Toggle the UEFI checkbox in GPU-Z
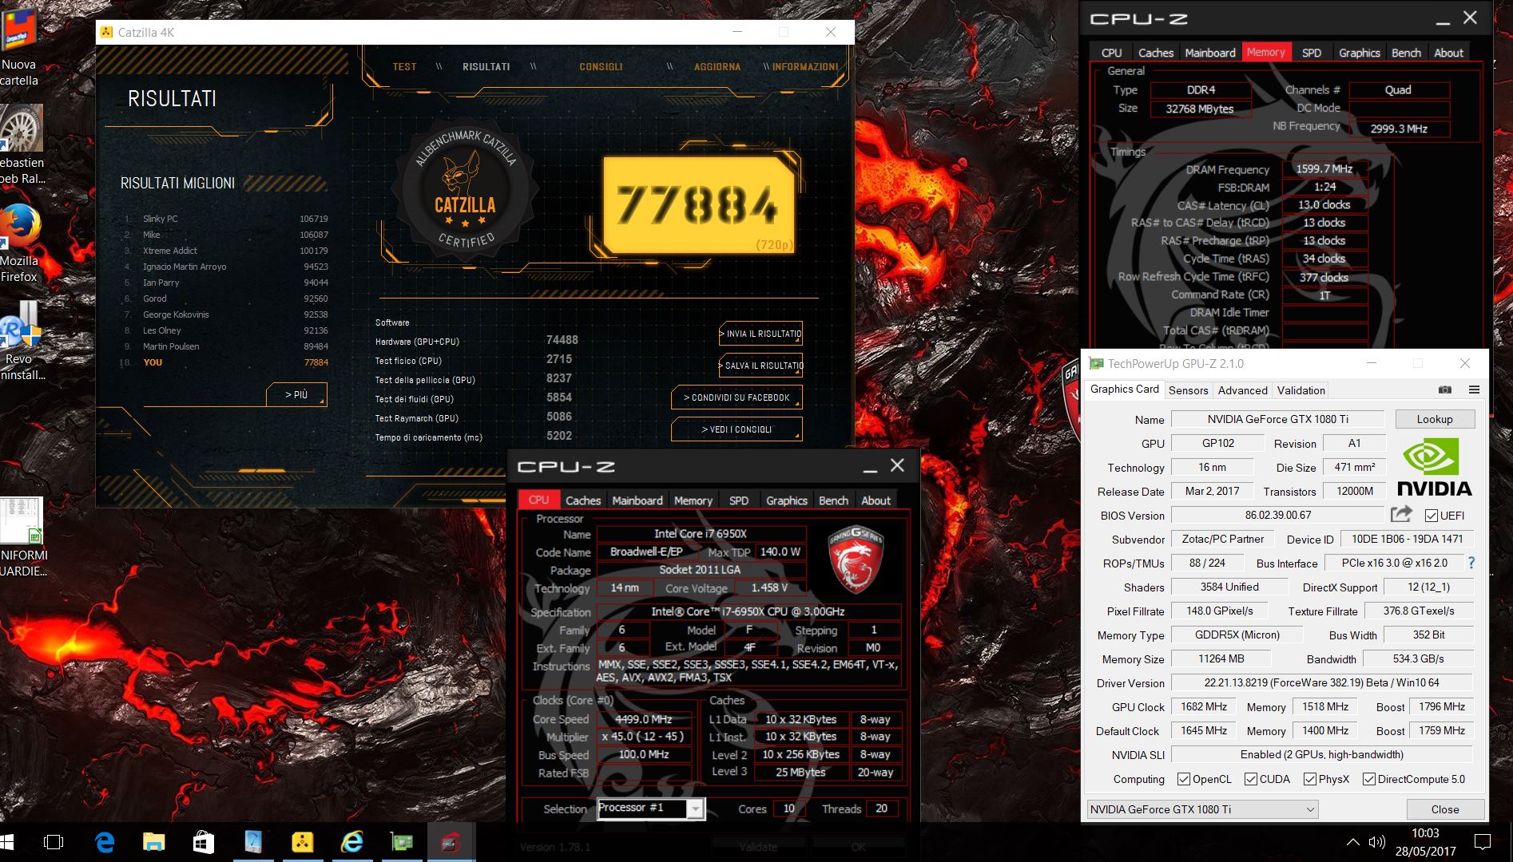The image size is (1513, 862). (x=1432, y=516)
